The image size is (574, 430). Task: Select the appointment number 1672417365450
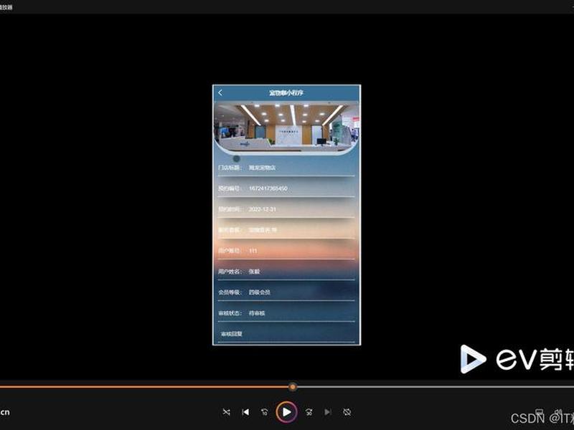pyautogui.click(x=268, y=188)
